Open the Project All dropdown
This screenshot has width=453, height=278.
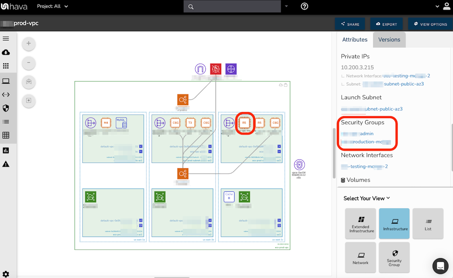[x=52, y=6]
